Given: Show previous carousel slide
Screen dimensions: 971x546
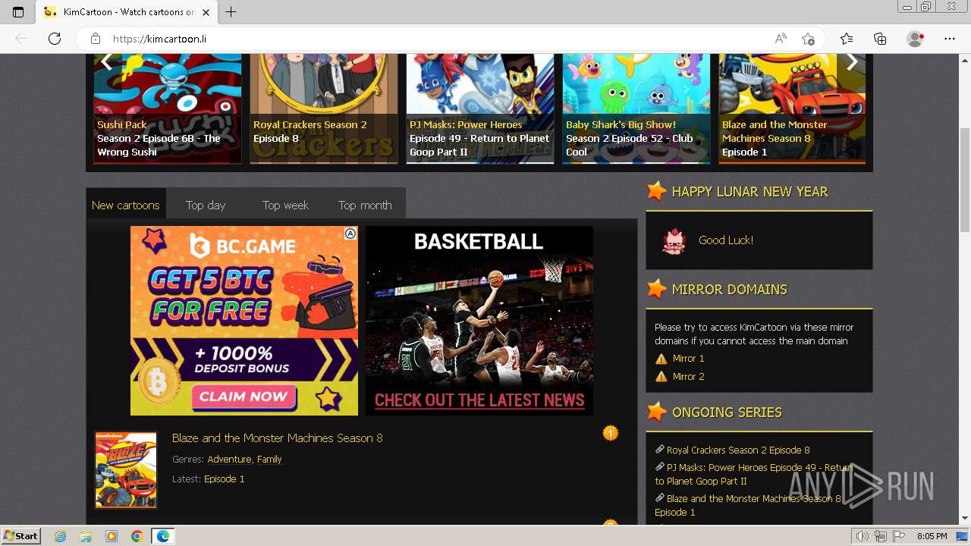Looking at the screenshot, I should [106, 61].
